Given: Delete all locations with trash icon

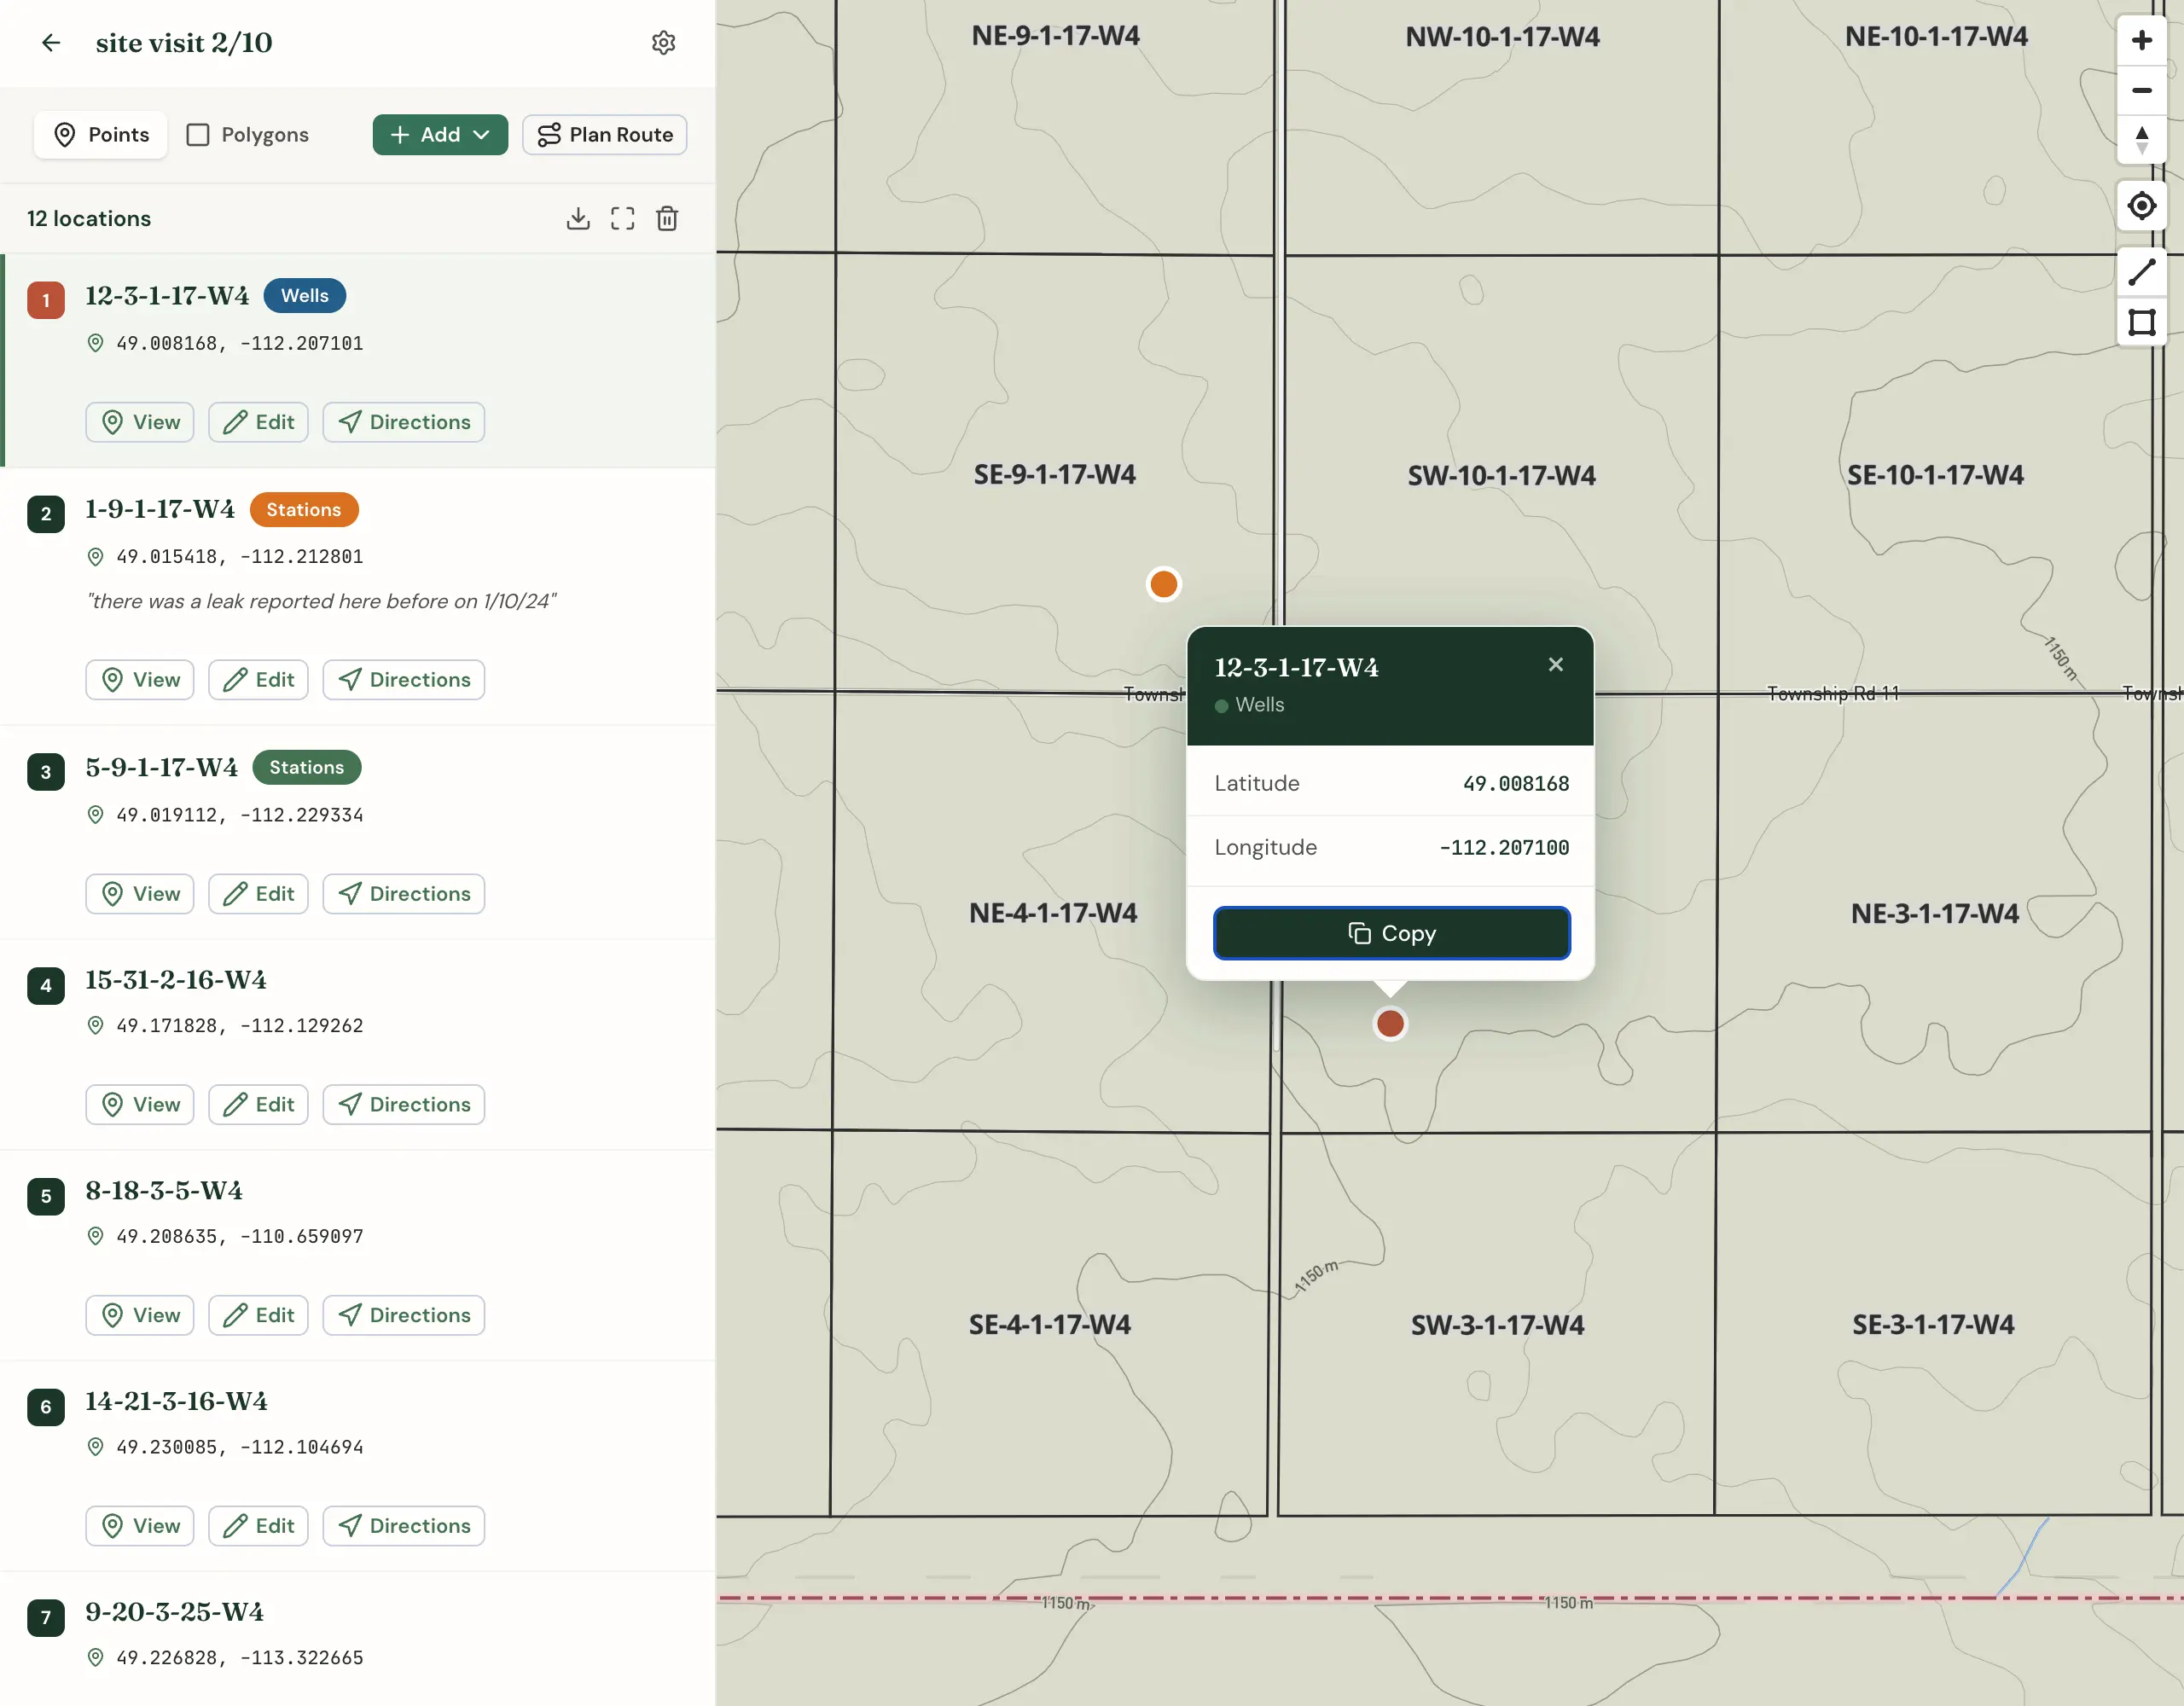Looking at the screenshot, I should point(667,218).
